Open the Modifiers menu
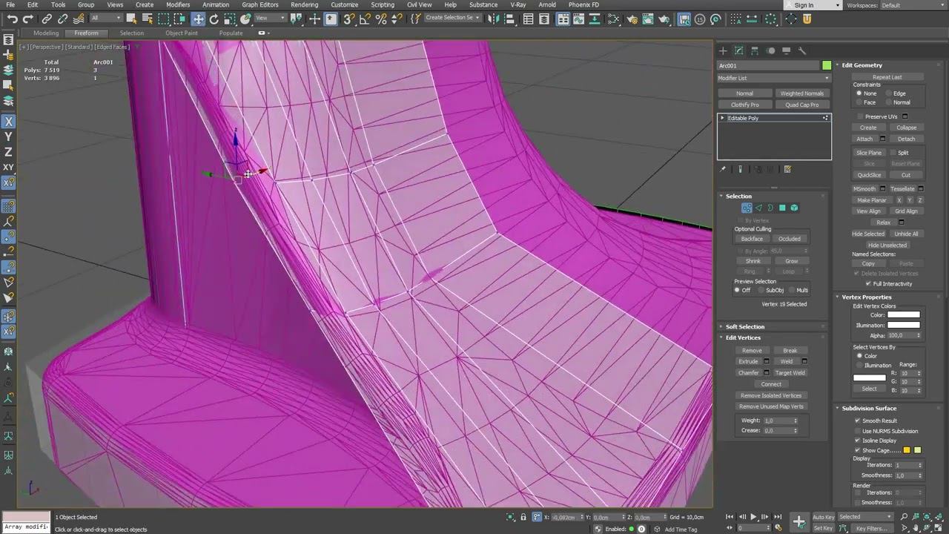The height and width of the screenshot is (534, 949). (178, 4)
